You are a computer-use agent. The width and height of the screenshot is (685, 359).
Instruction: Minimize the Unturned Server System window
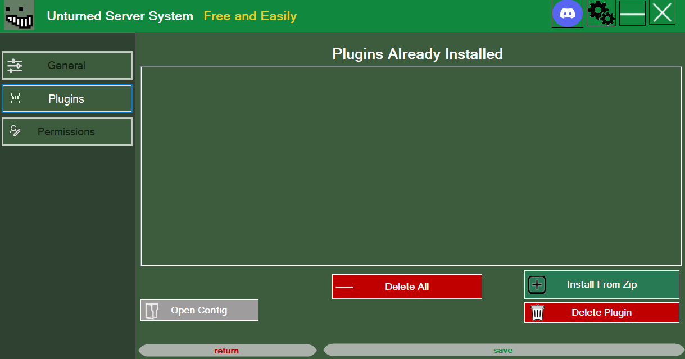632,12
